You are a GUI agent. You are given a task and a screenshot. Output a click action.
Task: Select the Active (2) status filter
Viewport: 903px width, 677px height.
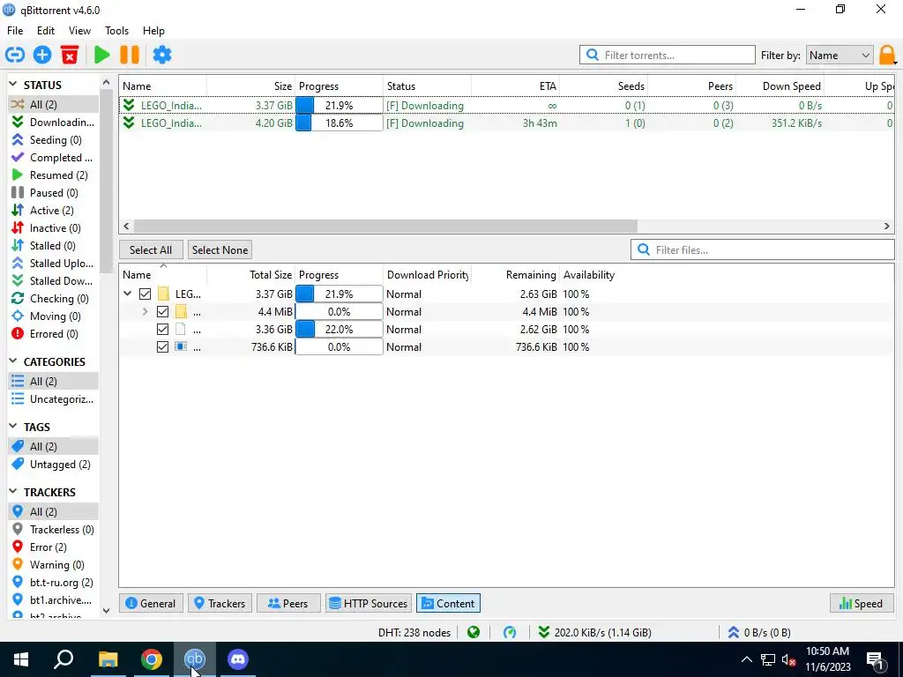coord(53,210)
